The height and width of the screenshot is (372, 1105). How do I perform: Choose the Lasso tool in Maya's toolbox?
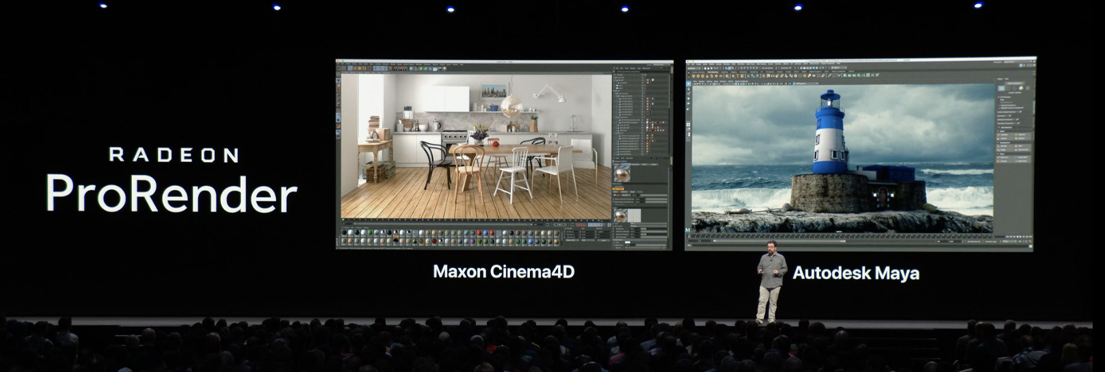[689, 89]
